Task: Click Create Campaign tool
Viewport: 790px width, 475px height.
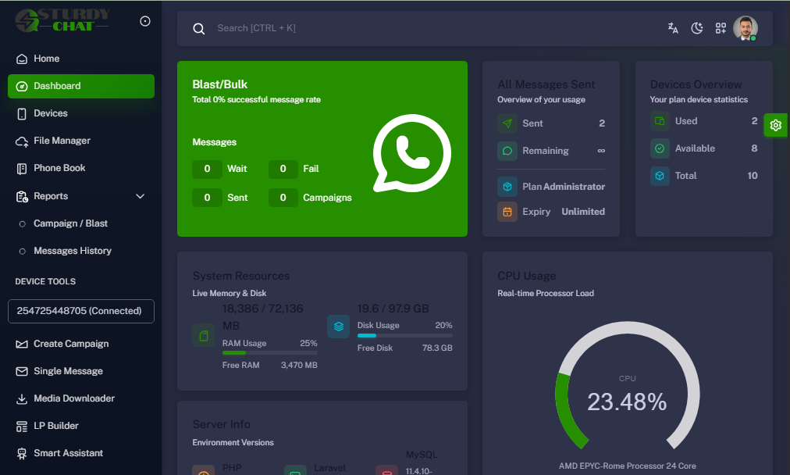Action: click(70, 344)
